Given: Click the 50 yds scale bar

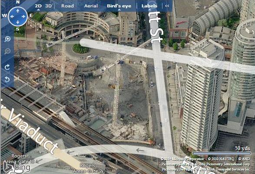Looking at the screenshot, I should (222, 153).
